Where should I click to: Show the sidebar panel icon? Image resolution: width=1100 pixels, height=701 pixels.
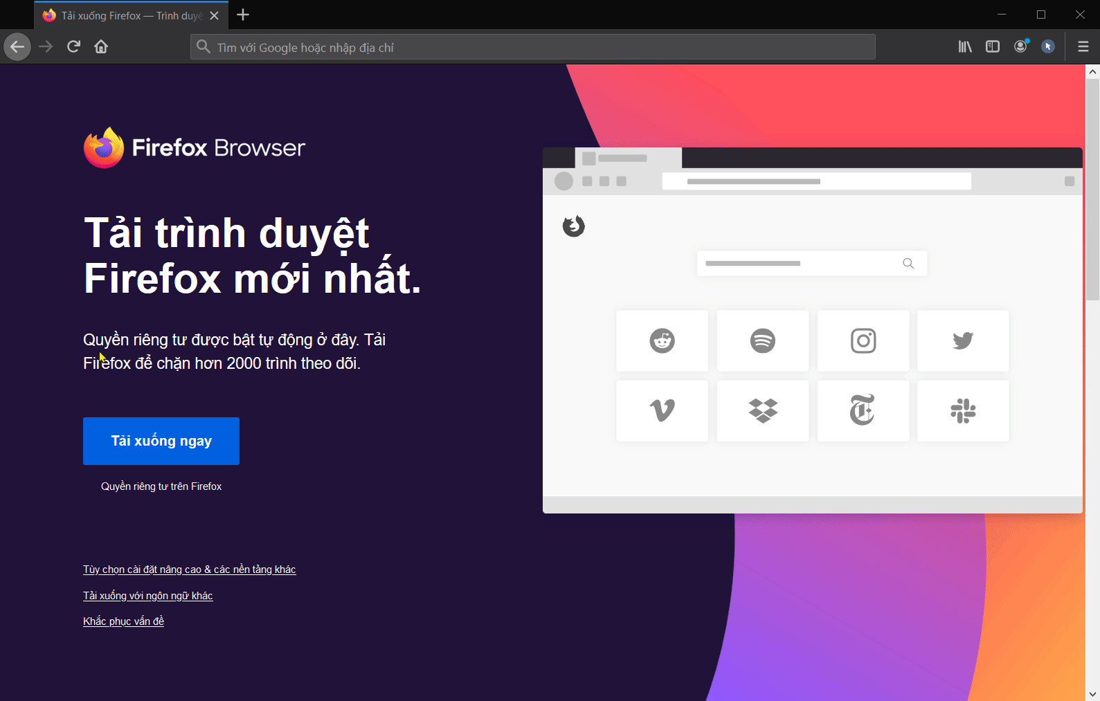pyautogui.click(x=993, y=46)
